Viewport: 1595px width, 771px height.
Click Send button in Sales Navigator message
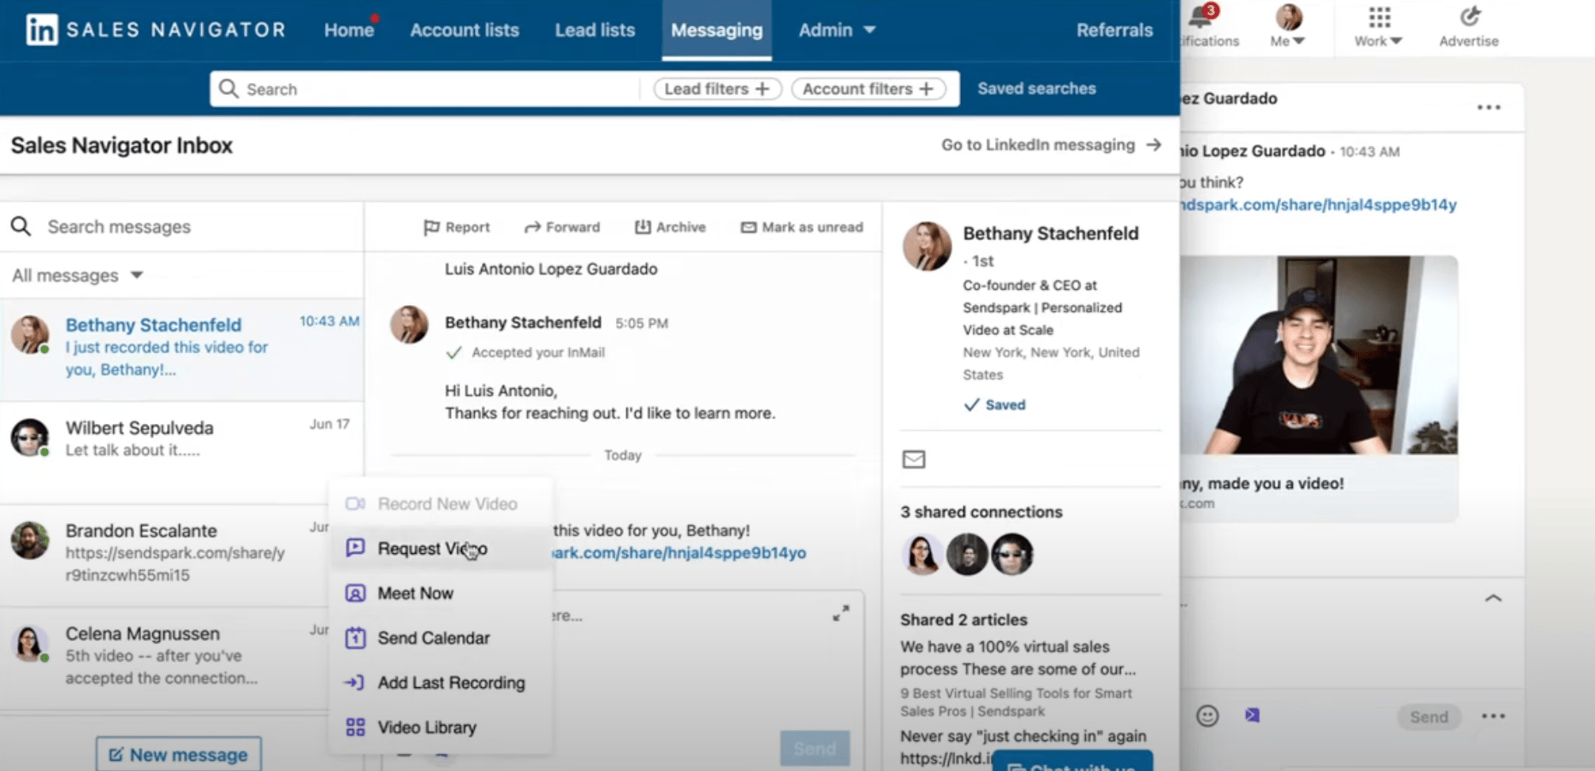click(x=815, y=748)
